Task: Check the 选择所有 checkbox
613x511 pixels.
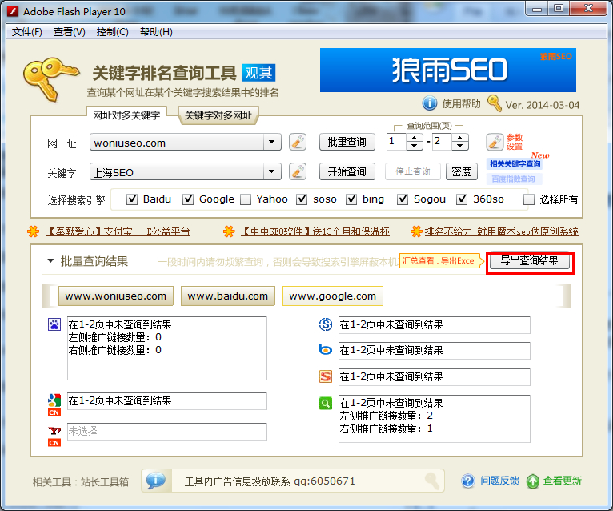Action: click(x=528, y=199)
